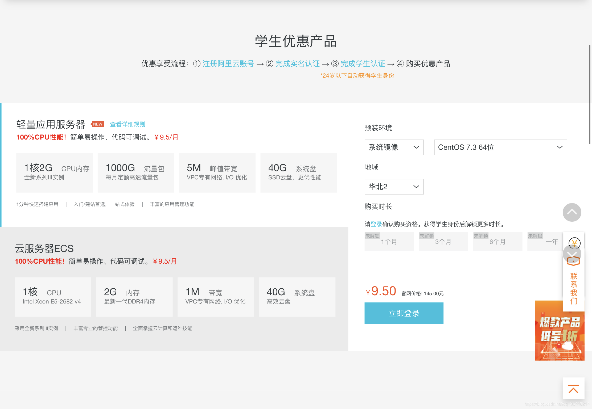Click the 1000G 流量包 spec card
The height and width of the screenshot is (409, 592).
136,173
